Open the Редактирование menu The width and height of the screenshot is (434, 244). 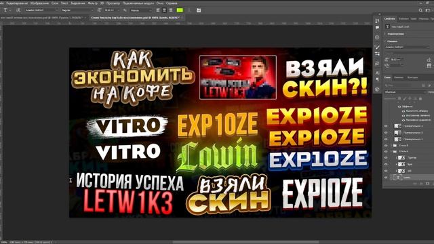[x=17, y=3]
